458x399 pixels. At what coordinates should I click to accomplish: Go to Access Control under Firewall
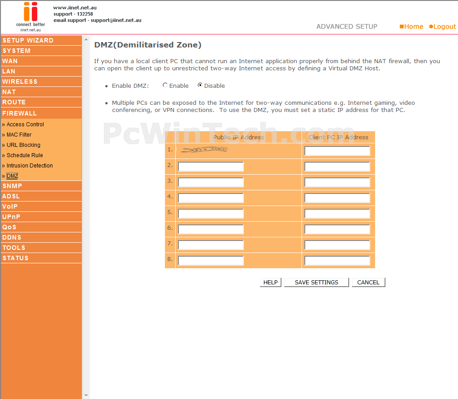(x=25, y=124)
